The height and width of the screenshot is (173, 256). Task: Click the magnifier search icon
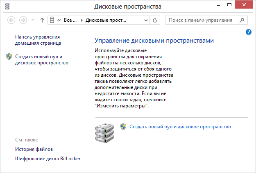pyautogui.click(x=242, y=20)
